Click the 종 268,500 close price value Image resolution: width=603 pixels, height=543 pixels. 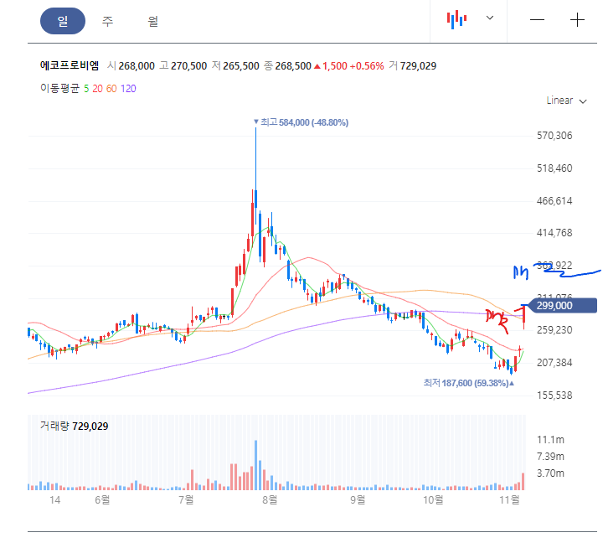287,66
